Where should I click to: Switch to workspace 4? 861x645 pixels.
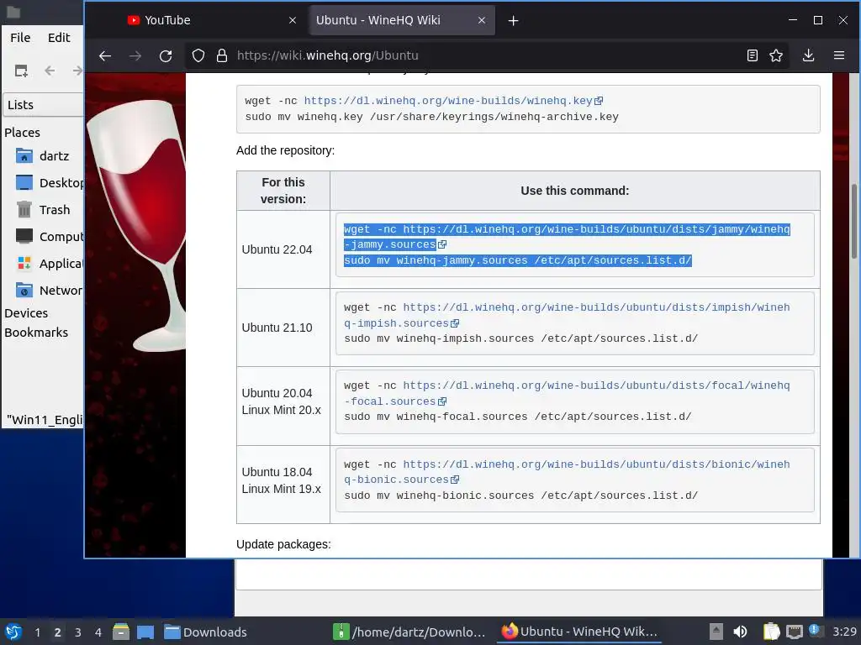click(x=98, y=632)
